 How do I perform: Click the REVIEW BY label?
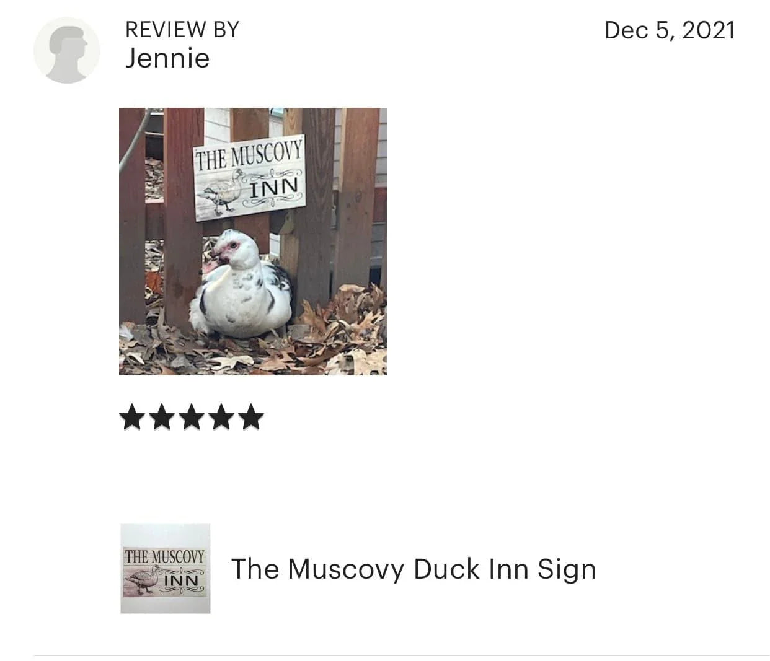[182, 29]
